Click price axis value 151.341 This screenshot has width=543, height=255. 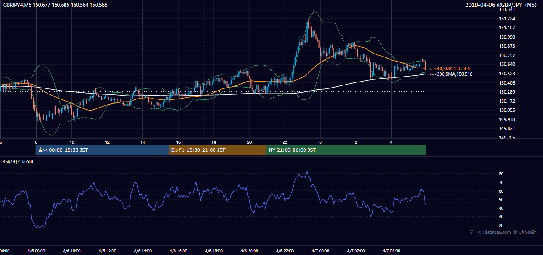click(x=507, y=10)
